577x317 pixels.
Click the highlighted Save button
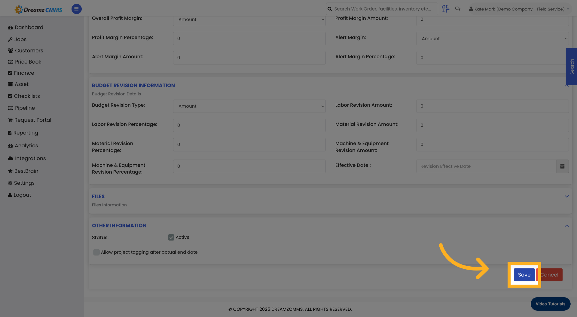click(524, 275)
